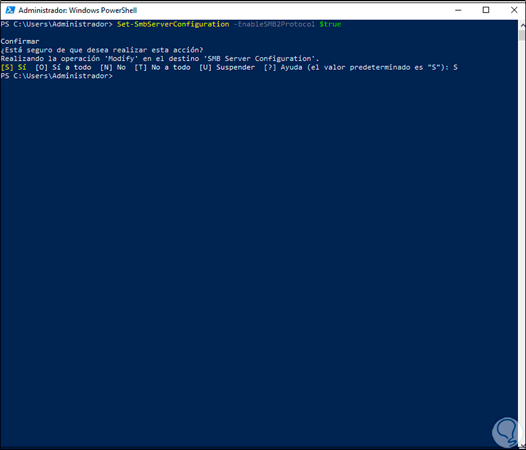Click the scrollbar down arrow

522,445
